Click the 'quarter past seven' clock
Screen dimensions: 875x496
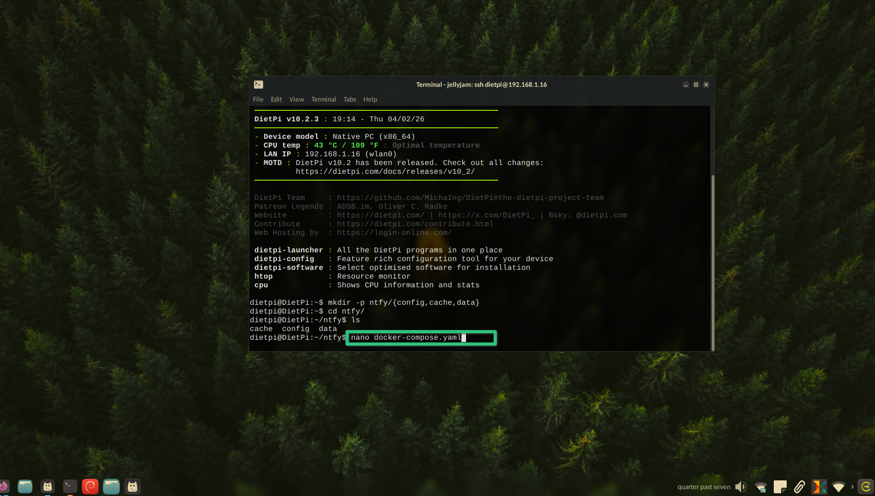click(703, 487)
